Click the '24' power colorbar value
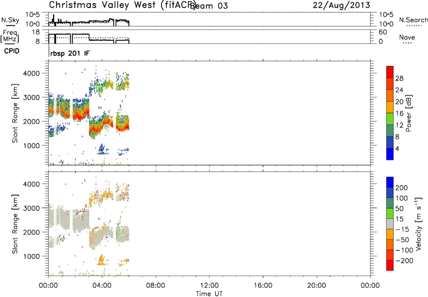 pyautogui.click(x=399, y=90)
